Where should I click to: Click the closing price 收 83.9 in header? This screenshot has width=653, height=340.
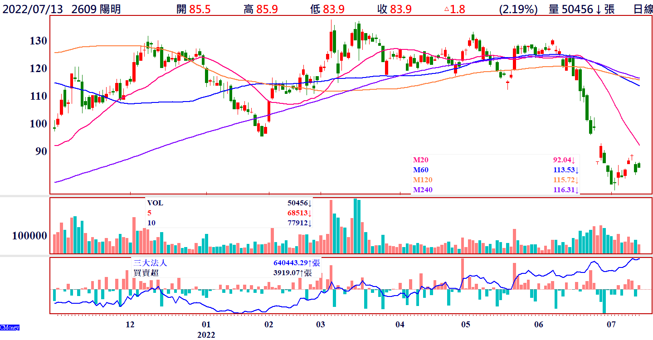(x=394, y=9)
